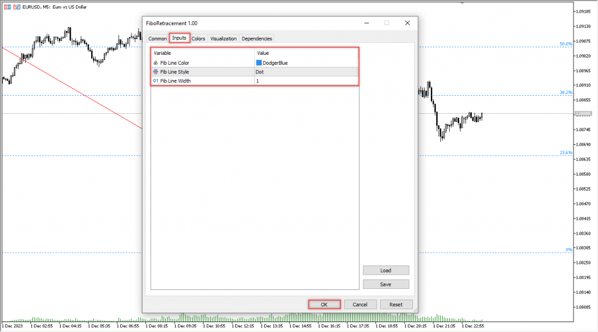Select the Fib Line Width row label
Image resolution: width=598 pixels, height=332 pixels.
click(175, 81)
